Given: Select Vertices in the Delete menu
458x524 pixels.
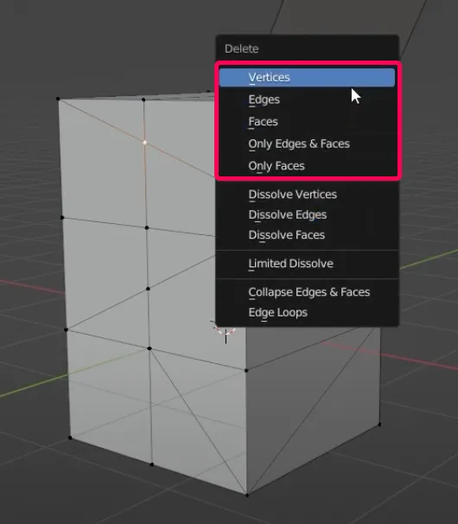Looking at the screenshot, I should click(x=307, y=78).
